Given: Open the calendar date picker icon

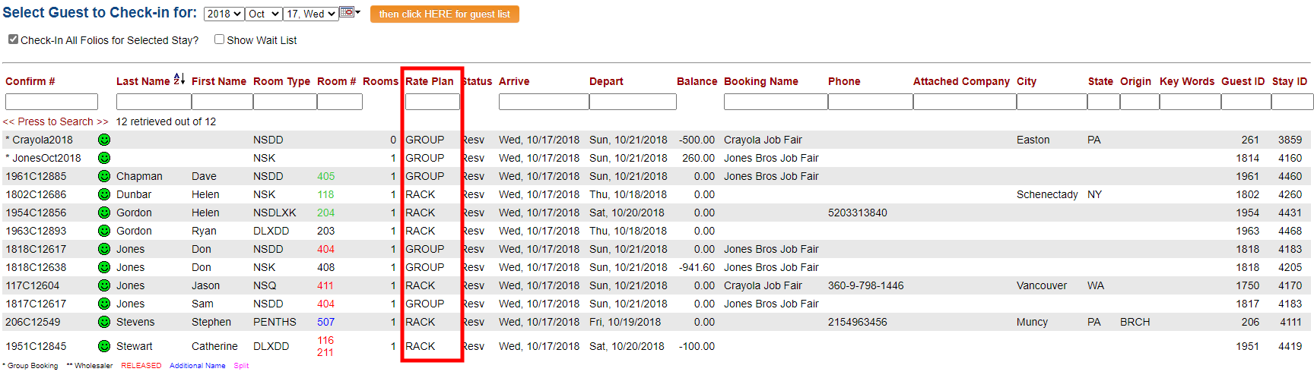Looking at the screenshot, I should click(347, 12).
